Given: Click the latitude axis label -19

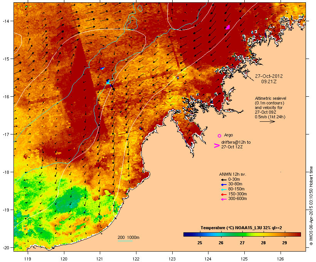Looking at the screenshot, I should point(5,210).
